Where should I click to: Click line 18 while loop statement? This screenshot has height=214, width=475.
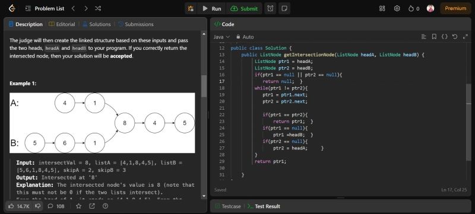(281, 88)
